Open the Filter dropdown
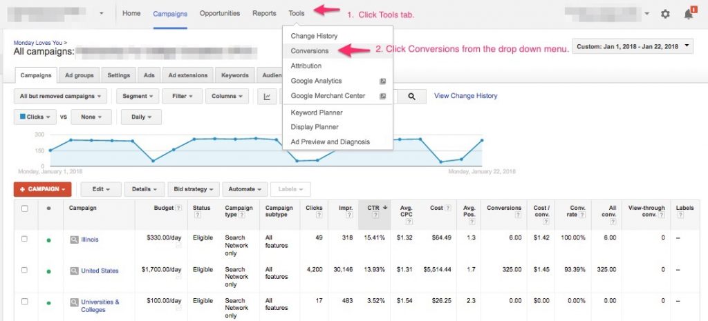This screenshot has height=321, width=708. point(183,97)
